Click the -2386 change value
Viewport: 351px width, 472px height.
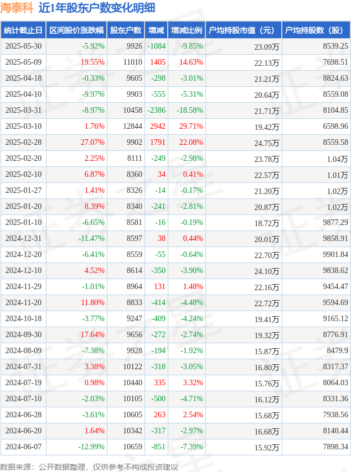pyautogui.click(x=156, y=110)
